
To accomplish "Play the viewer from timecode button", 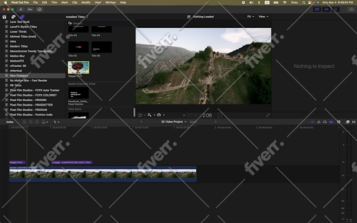I will click(184, 115).
